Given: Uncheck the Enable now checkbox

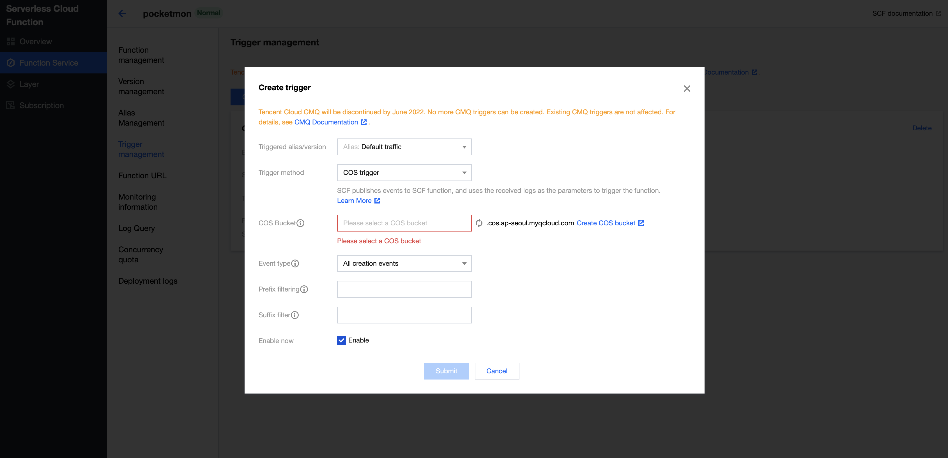Looking at the screenshot, I should [341, 340].
